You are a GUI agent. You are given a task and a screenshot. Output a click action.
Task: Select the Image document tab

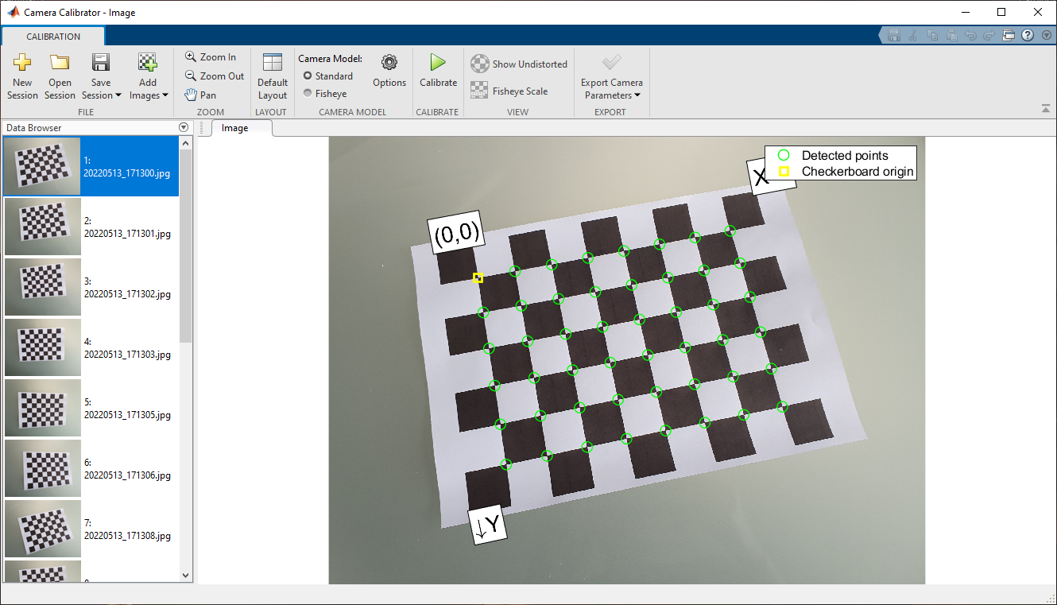tap(234, 128)
